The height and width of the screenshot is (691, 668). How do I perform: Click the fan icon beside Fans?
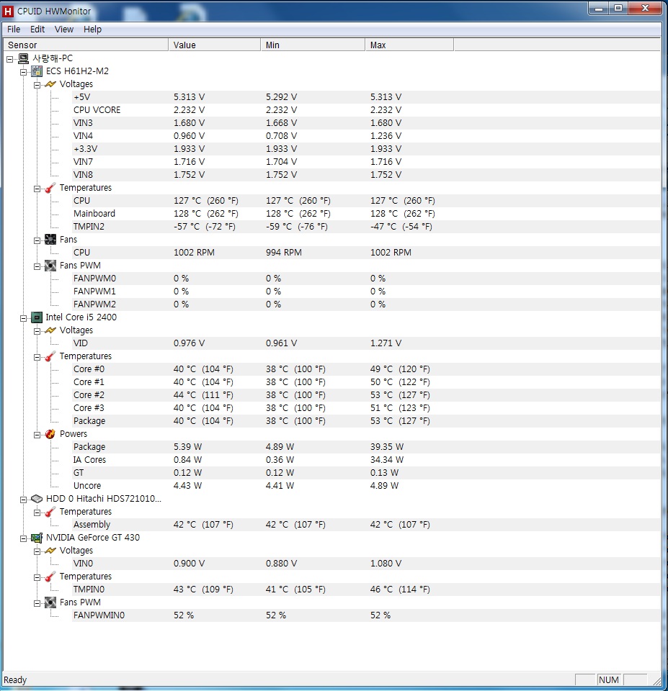[x=50, y=239]
